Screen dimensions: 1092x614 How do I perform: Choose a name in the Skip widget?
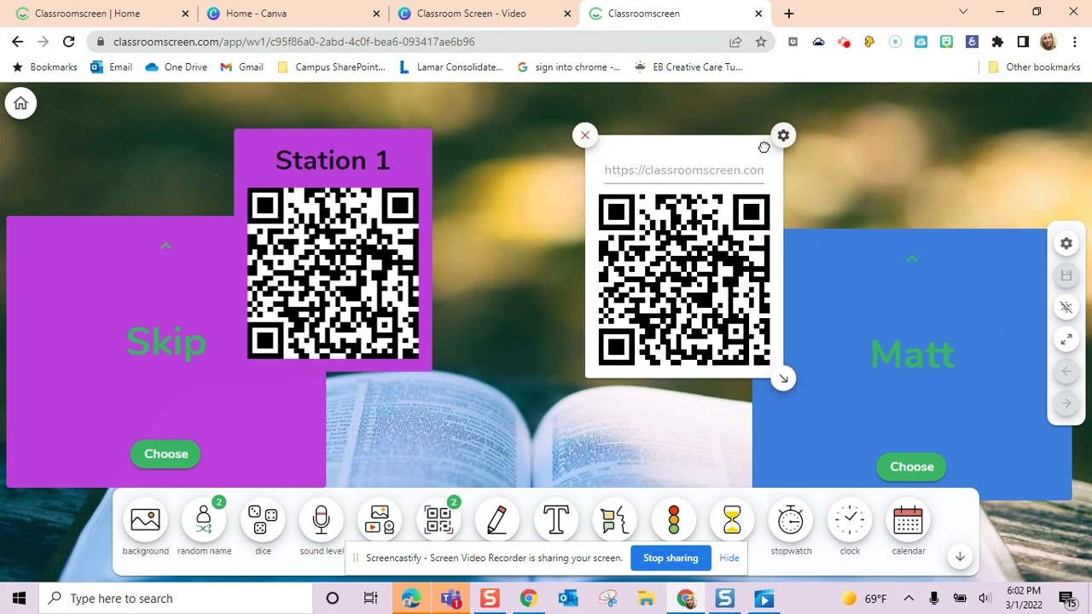166,454
